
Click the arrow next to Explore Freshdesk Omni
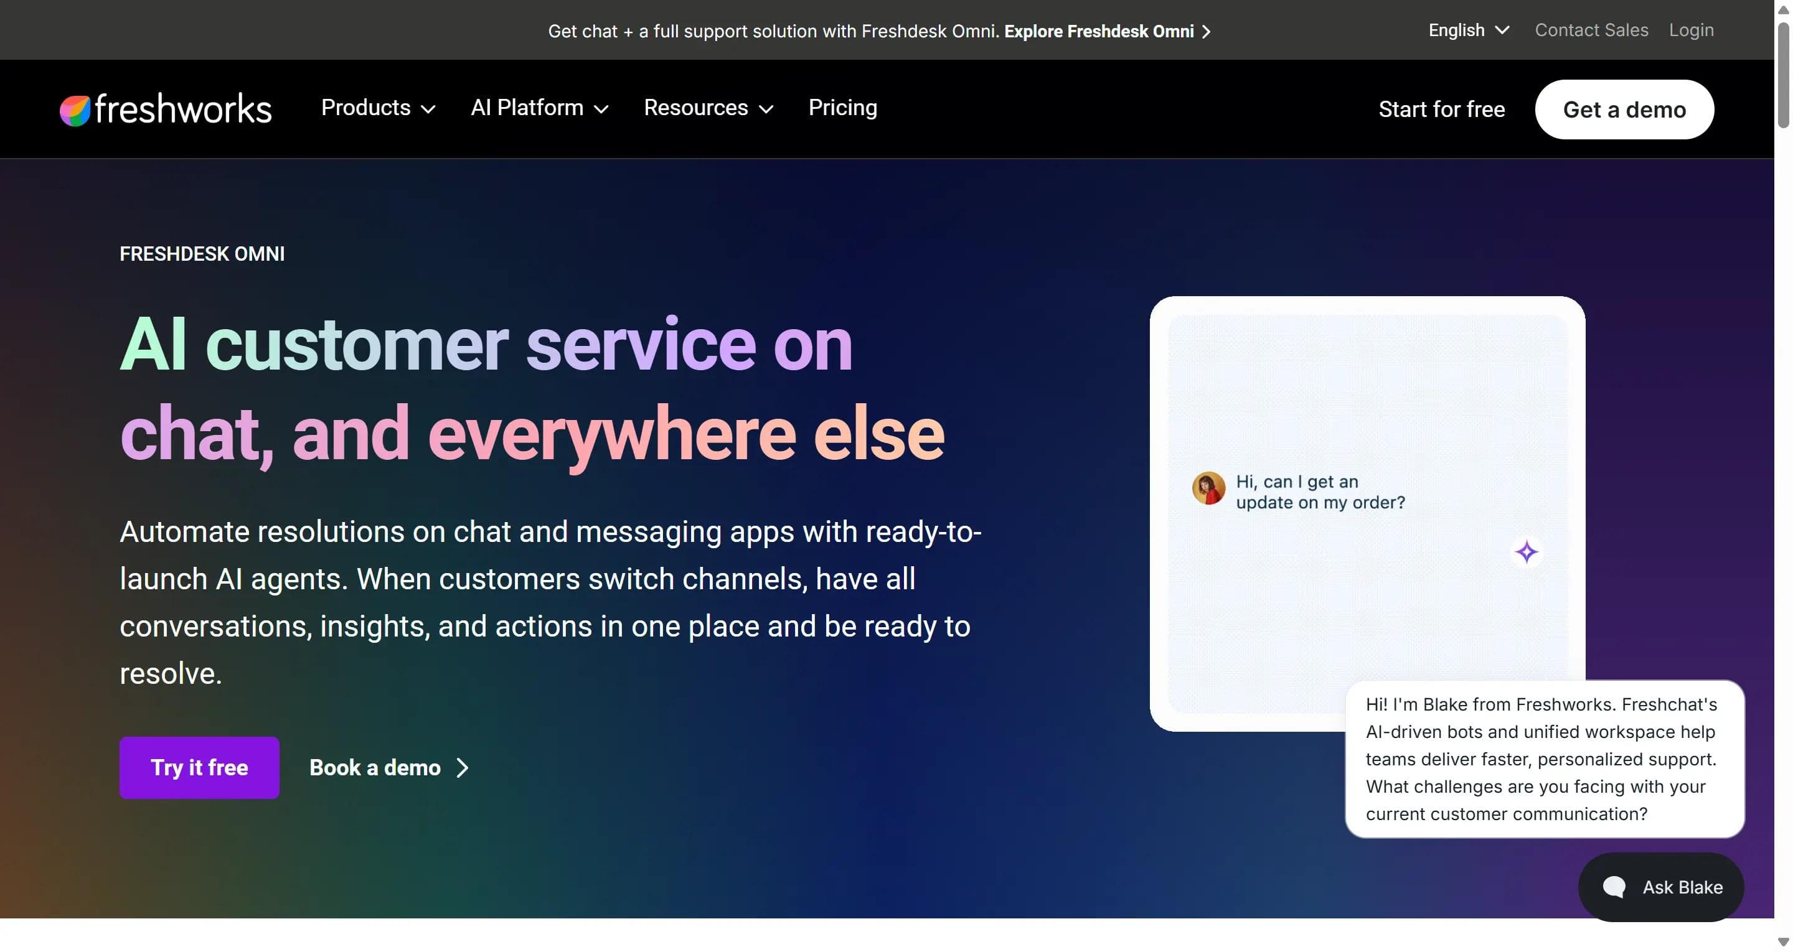point(1207,32)
